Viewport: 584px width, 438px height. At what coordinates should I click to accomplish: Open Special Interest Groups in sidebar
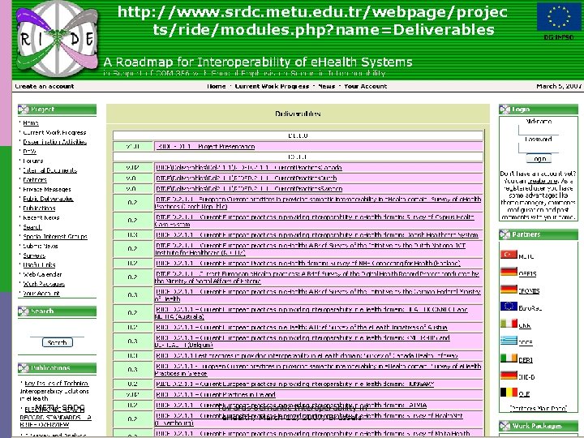tap(55, 237)
